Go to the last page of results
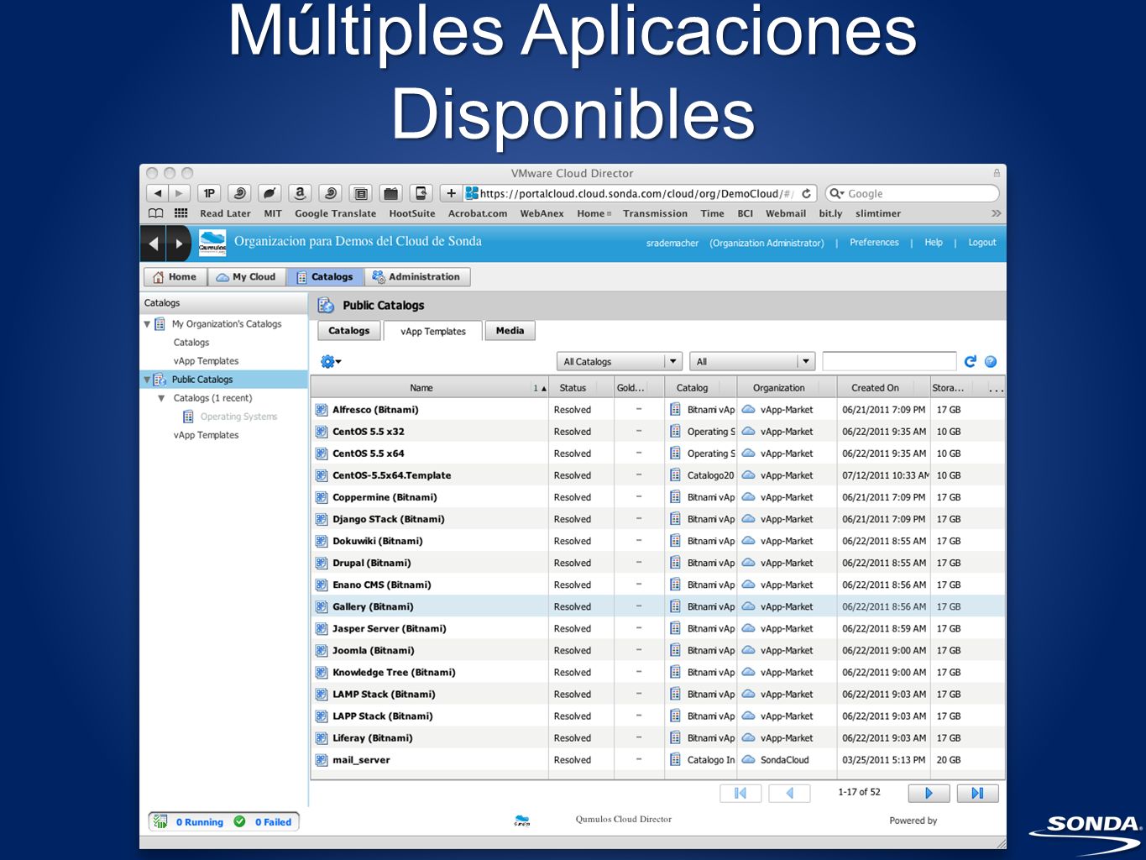1146x860 pixels. click(977, 793)
